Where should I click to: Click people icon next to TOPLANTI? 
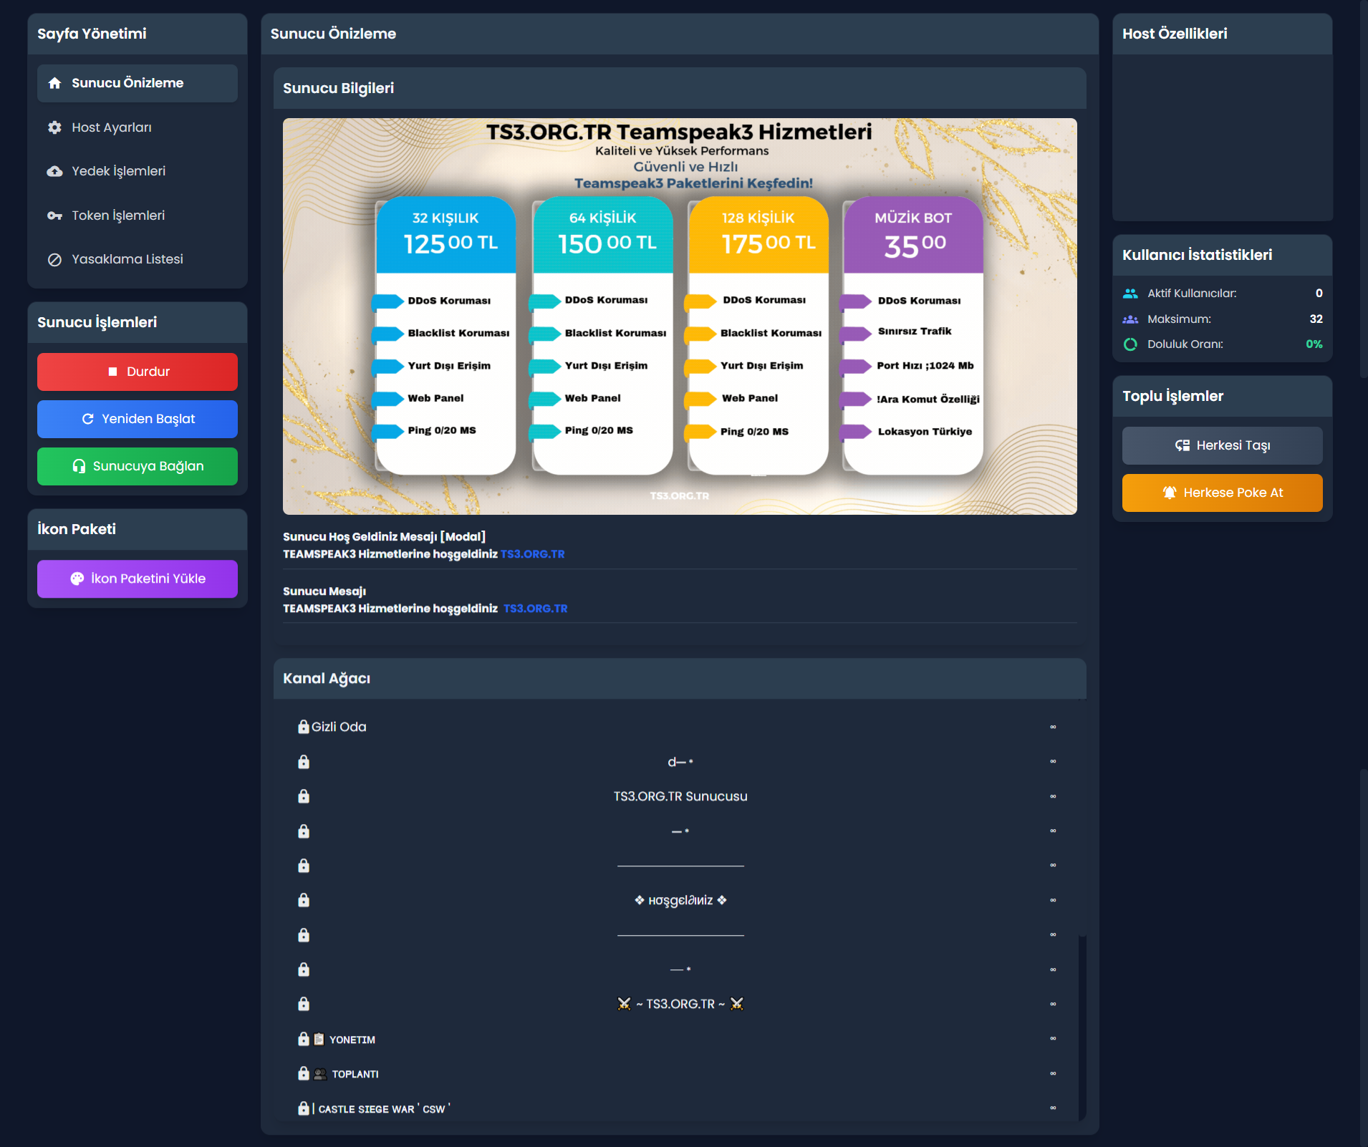tap(320, 1074)
